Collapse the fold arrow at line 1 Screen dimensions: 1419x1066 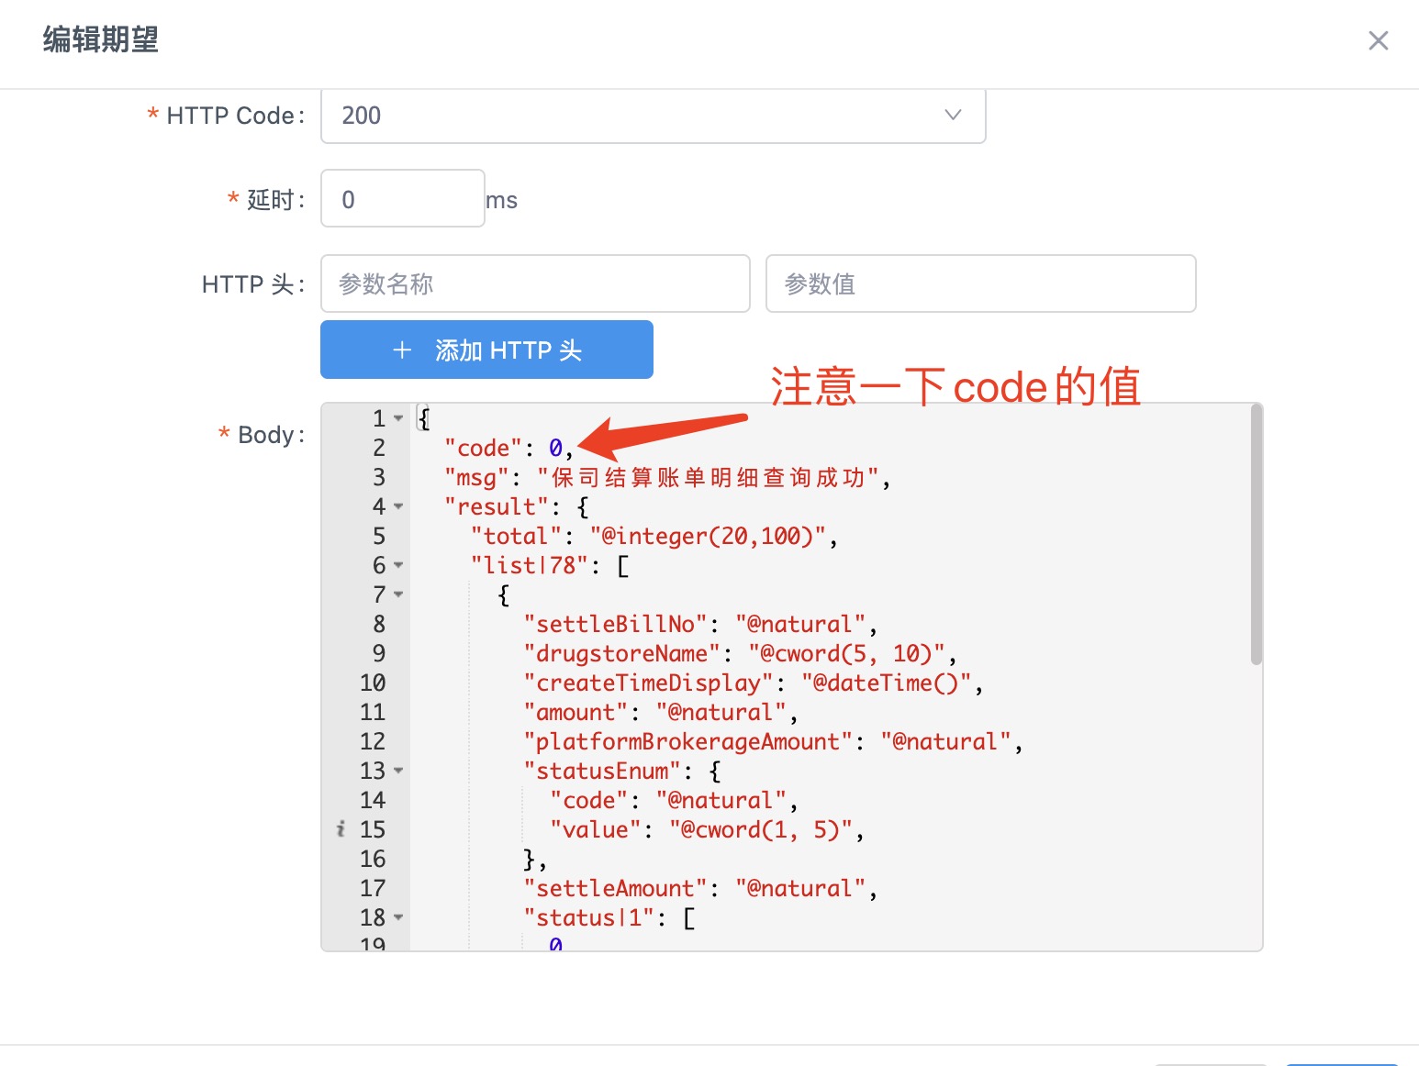[398, 418]
